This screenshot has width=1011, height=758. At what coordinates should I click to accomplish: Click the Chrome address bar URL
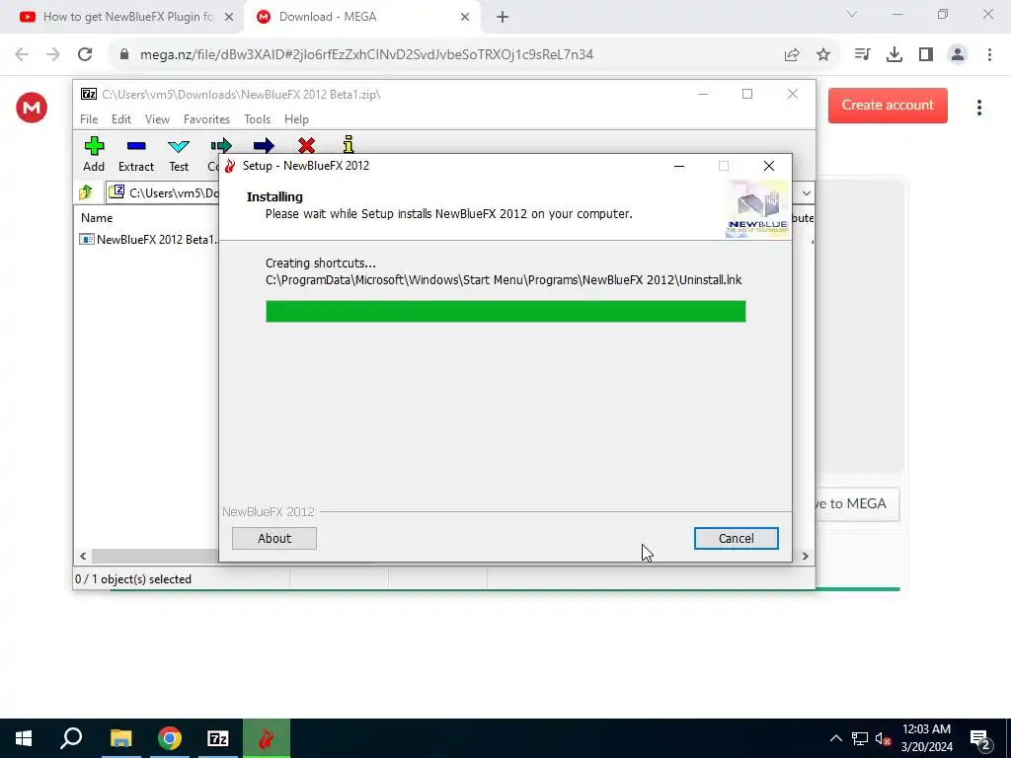pyautogui.click(x=366, y=55)
